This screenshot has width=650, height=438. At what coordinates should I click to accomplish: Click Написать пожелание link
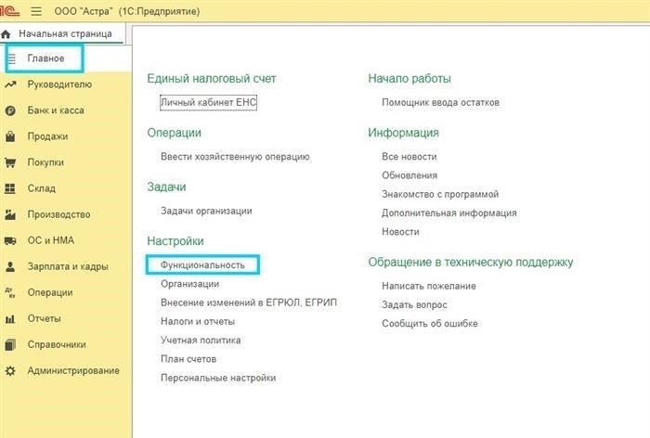pos(429,287)
